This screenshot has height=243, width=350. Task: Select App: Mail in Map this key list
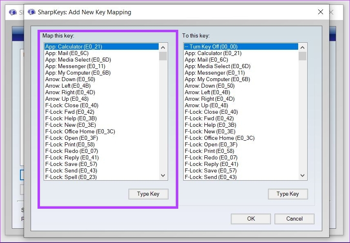click(102, 53)
